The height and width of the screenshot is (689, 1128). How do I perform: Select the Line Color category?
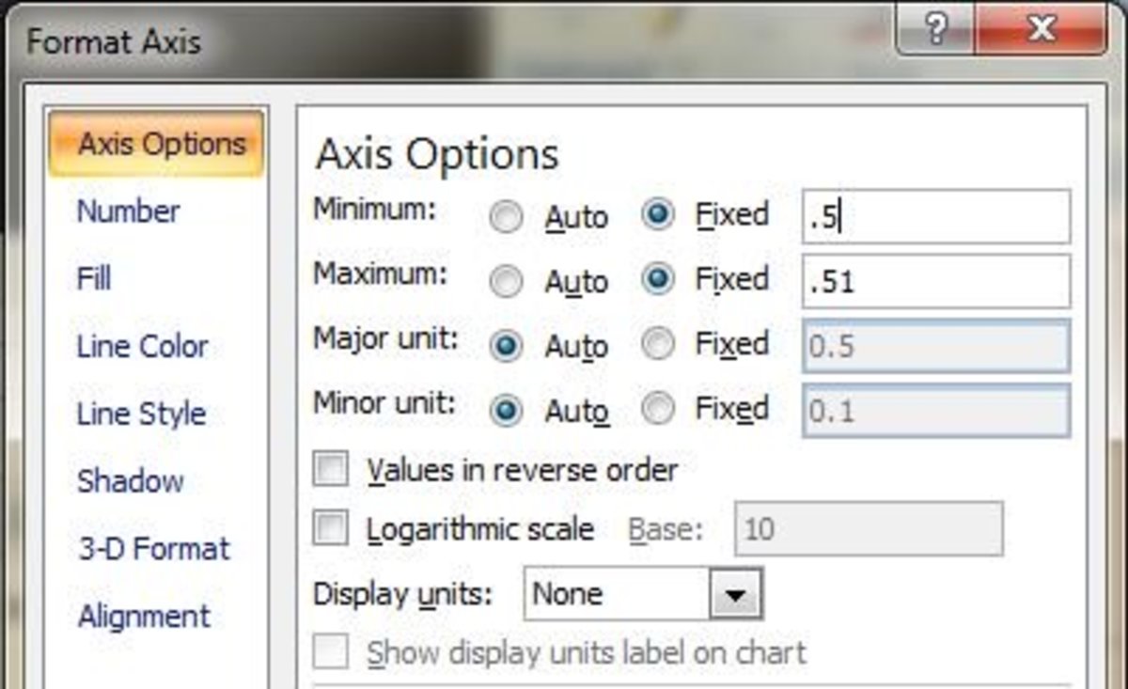point(142,346)
